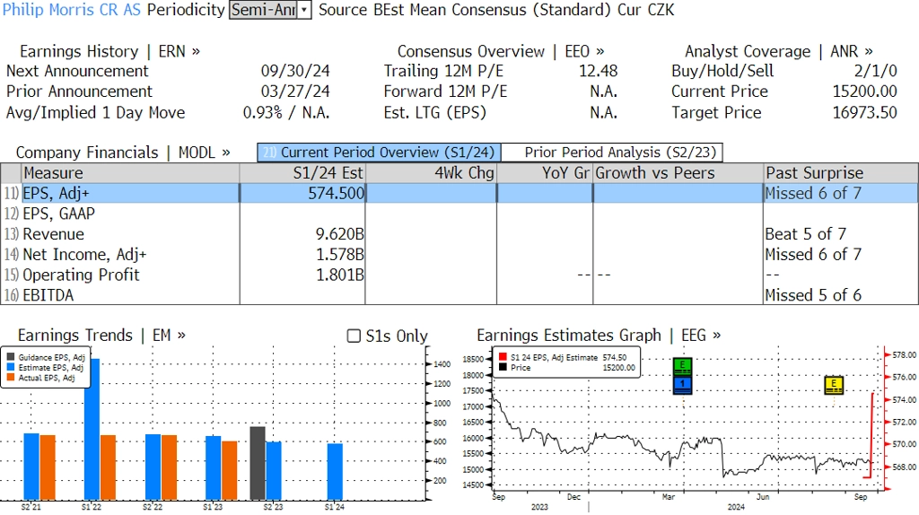Click Estimate EPS, Adj blue legend swatch

[11, 367]
